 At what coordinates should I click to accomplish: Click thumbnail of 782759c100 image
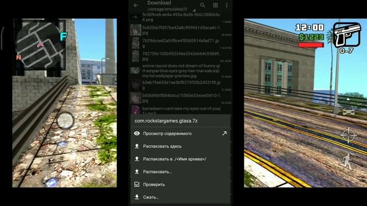coord(135,56)
